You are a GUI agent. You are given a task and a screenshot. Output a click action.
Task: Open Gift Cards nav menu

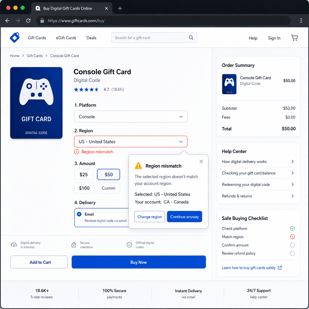(37, 38)
